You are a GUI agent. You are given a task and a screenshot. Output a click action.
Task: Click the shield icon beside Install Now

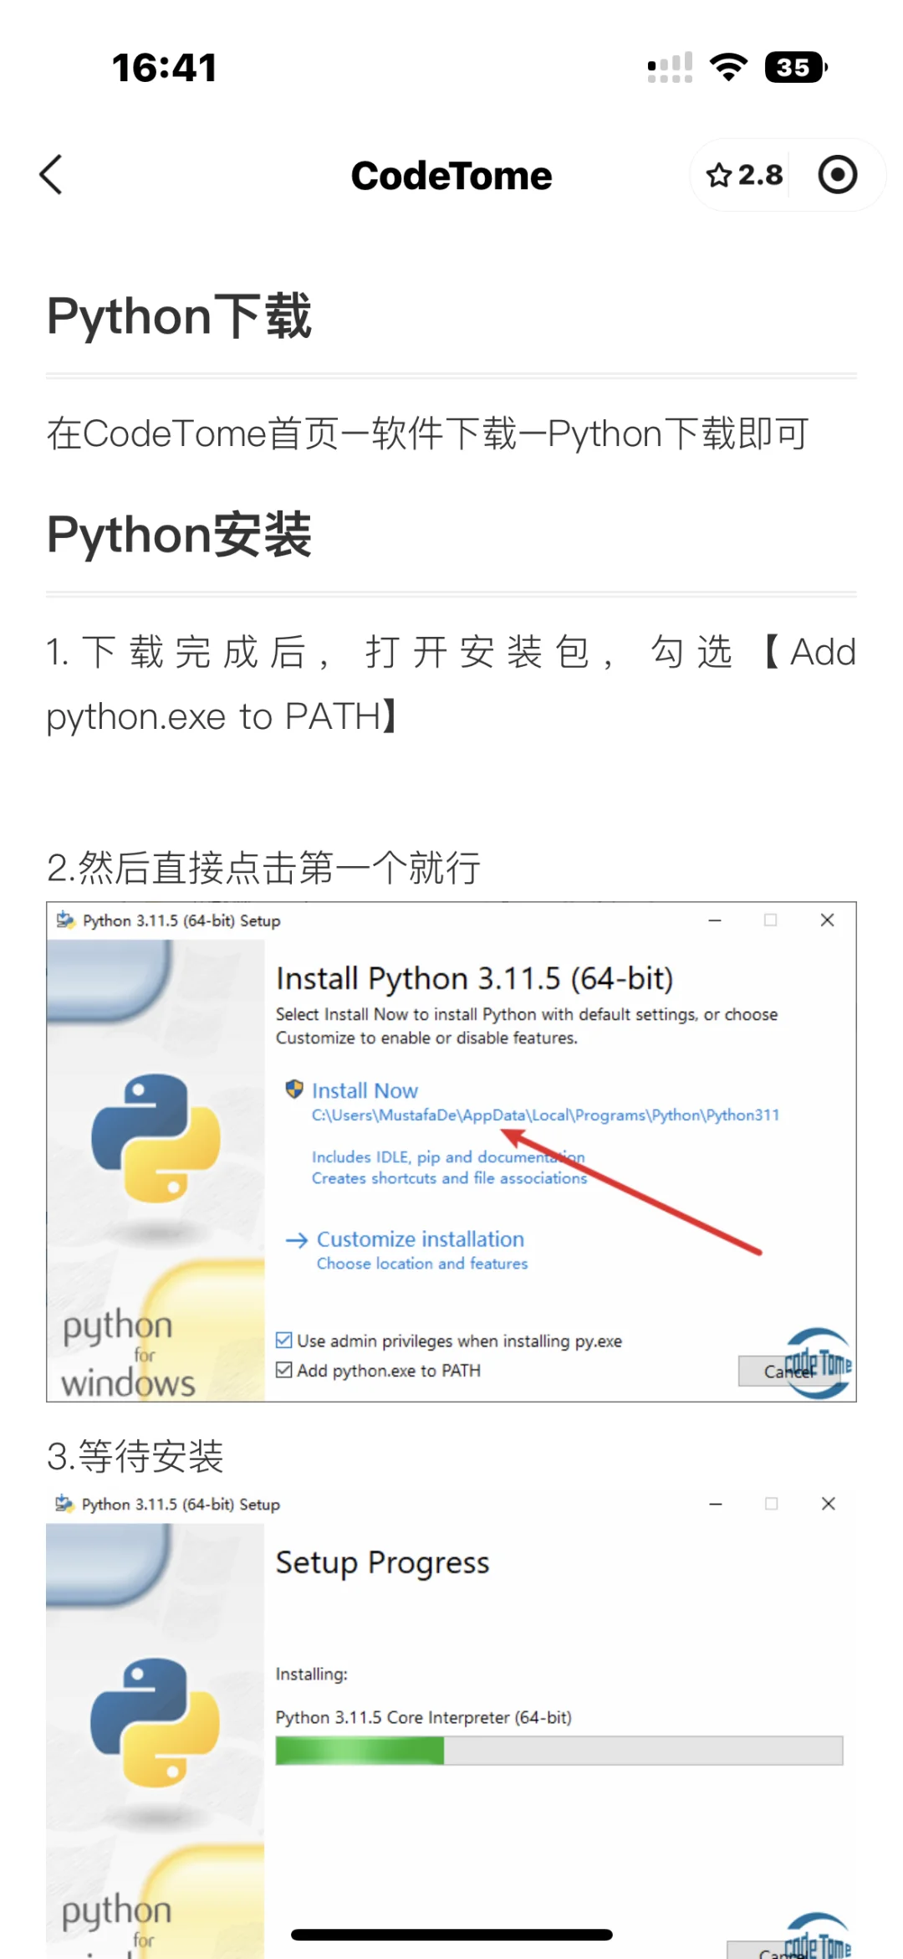tap(294, 1089)
